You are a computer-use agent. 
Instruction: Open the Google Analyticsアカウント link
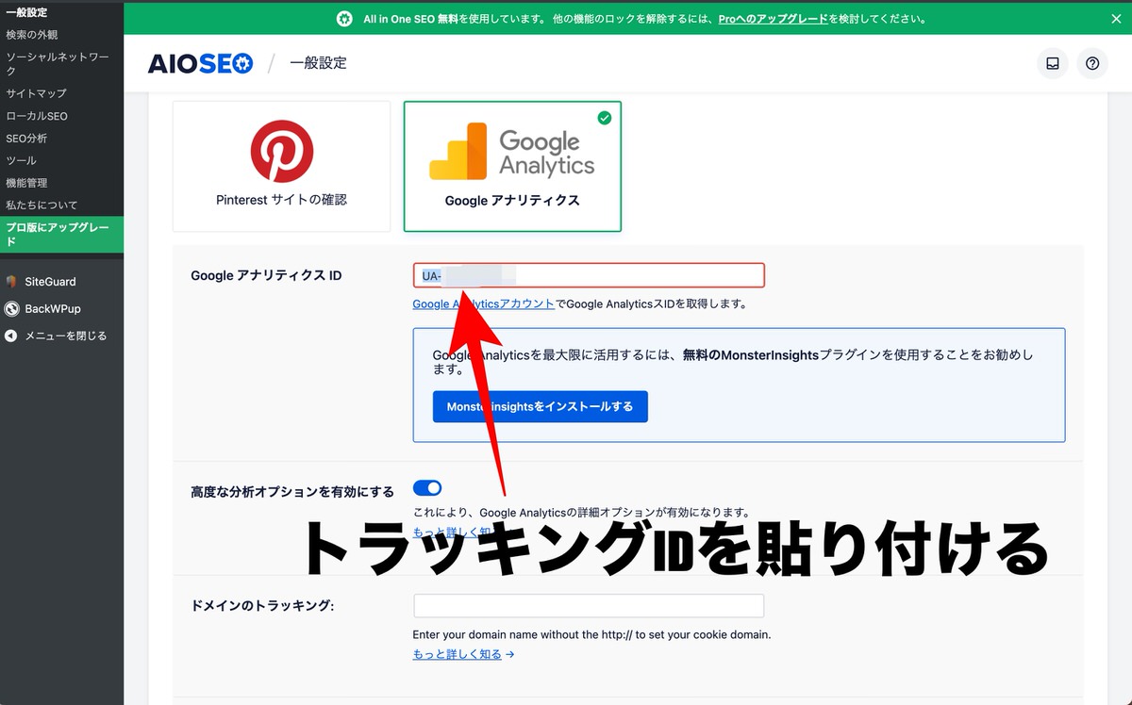(x=483, y=304)
